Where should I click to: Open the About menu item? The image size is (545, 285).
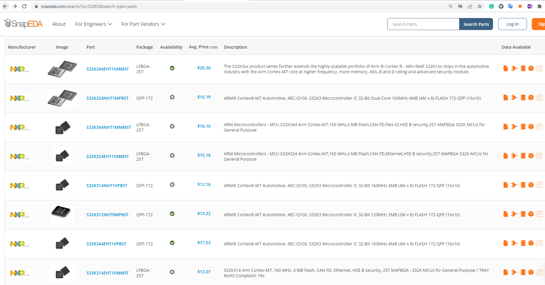click(59, 24)
